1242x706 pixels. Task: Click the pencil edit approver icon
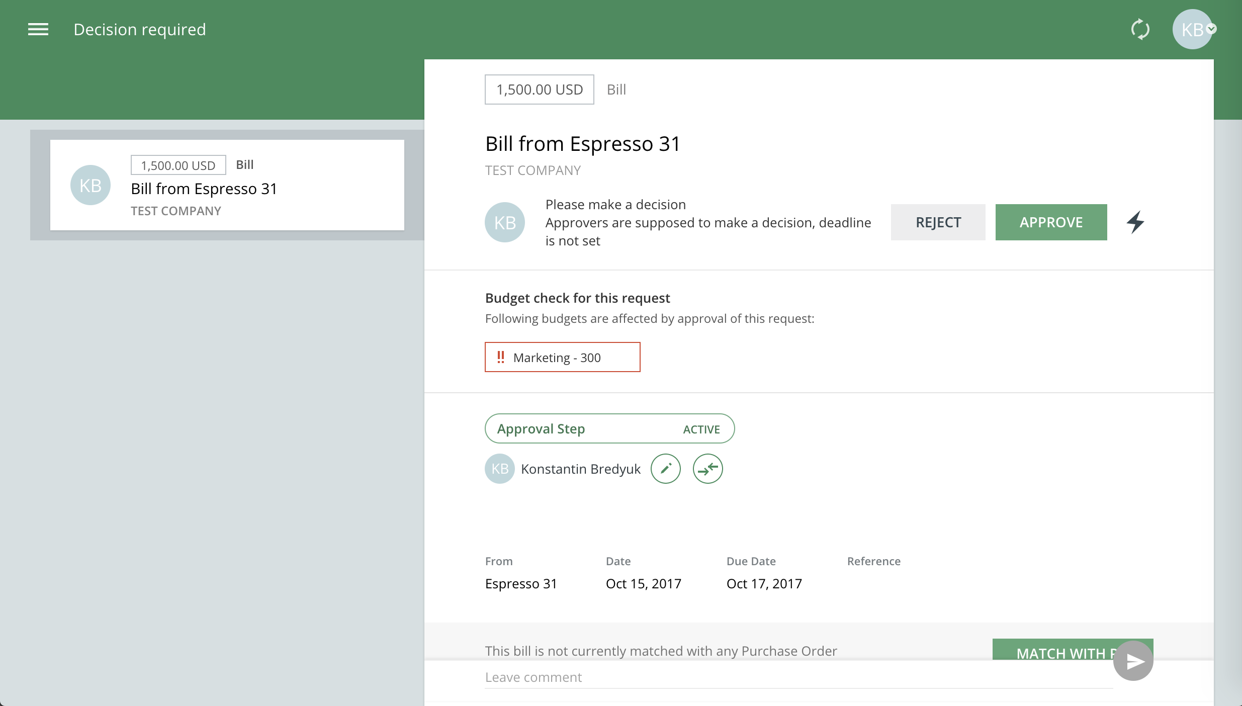pyautogui.click(x=665, y=469)
